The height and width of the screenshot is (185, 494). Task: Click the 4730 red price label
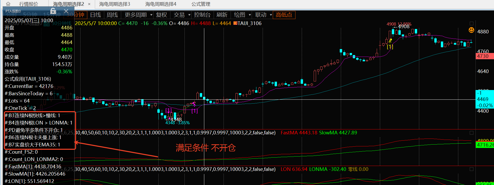(x=484, y=56)
